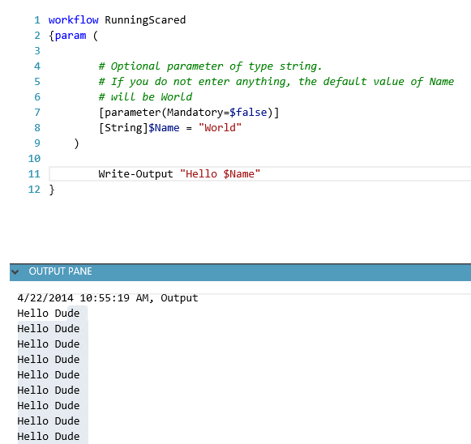This screenshot has height=444, width=471.
Task: Click the closing parenthesis on line 9
Action: point(76,143)
